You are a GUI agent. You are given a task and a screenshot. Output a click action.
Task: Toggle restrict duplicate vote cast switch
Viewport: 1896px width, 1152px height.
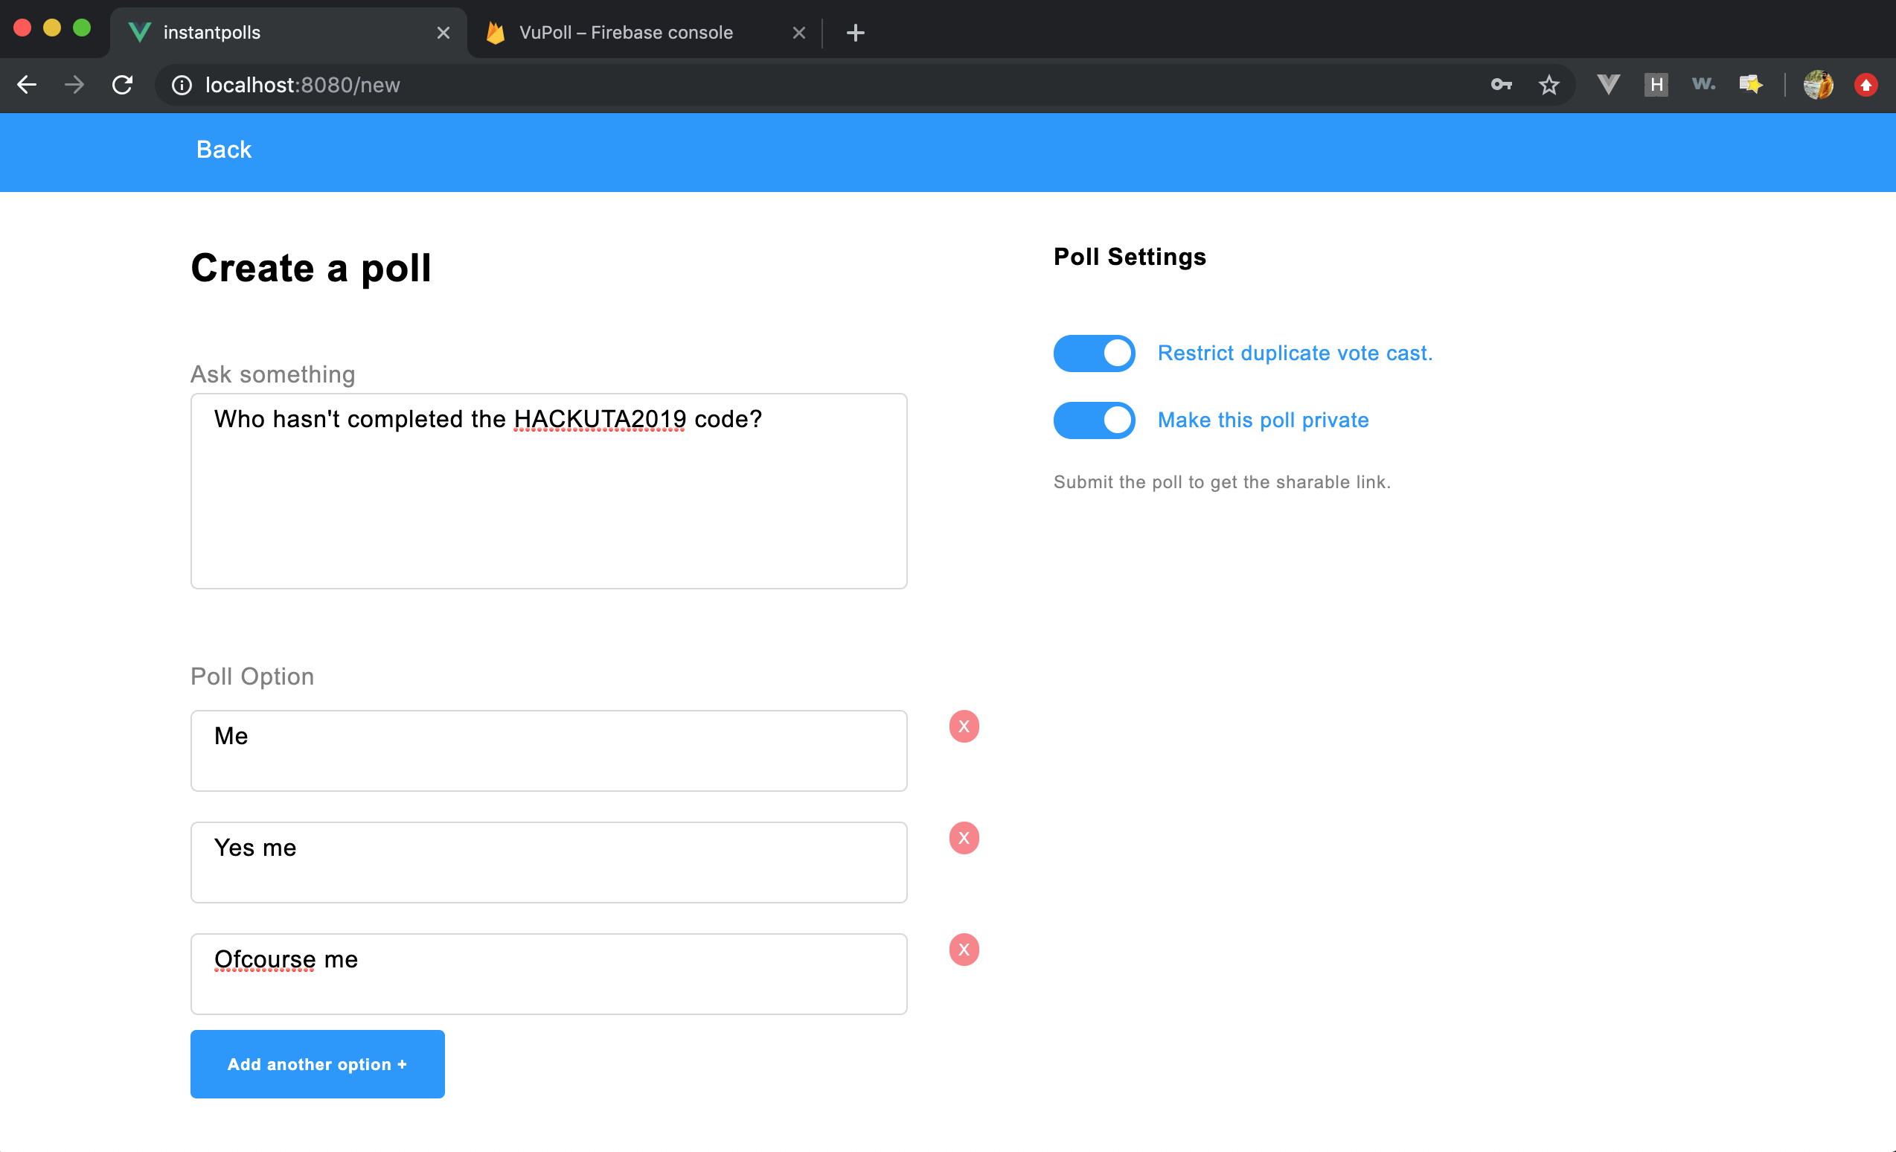(x=1093, y=353)
